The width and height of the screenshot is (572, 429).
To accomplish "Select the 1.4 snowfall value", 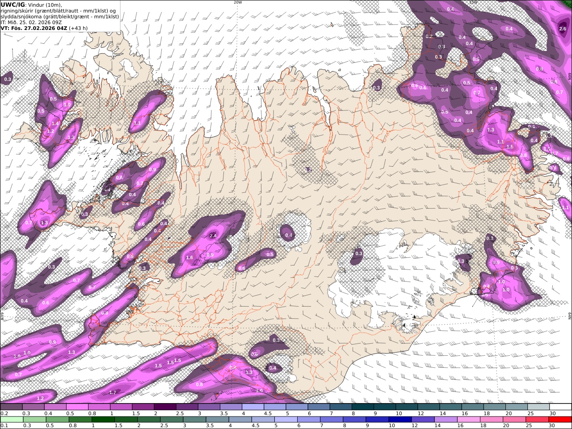I will 55,124.
